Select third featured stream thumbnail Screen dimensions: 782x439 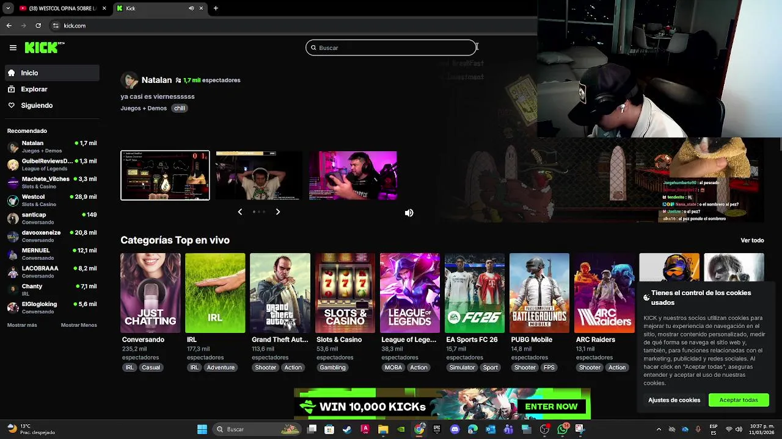tap(353, 176)
